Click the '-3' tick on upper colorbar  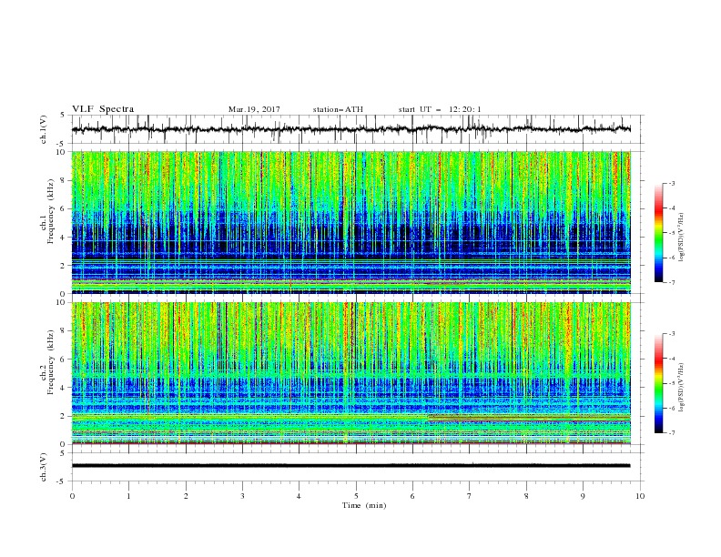point(671,183)
